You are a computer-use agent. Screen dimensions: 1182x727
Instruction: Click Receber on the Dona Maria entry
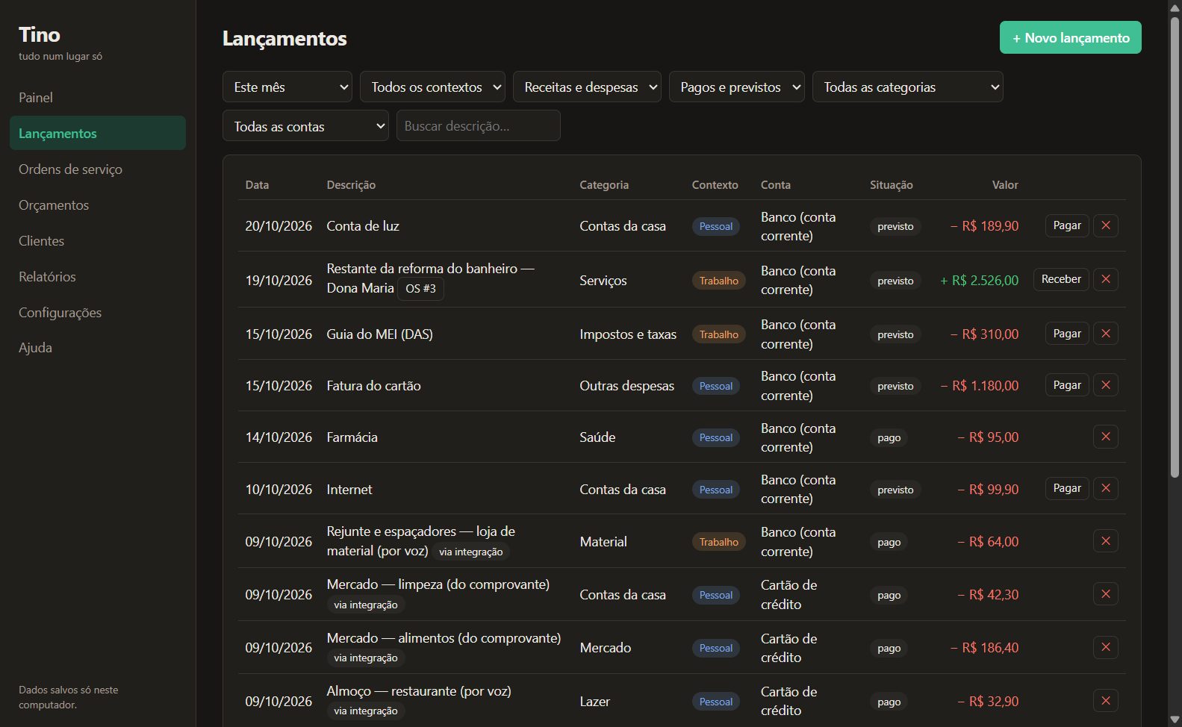(x=1061, y=279)
